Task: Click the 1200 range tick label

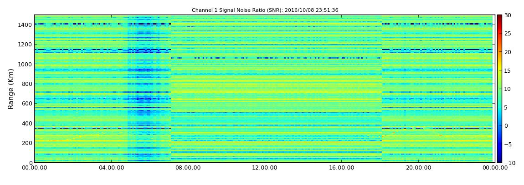Action: pyautogui.click(x=26, y=45)
